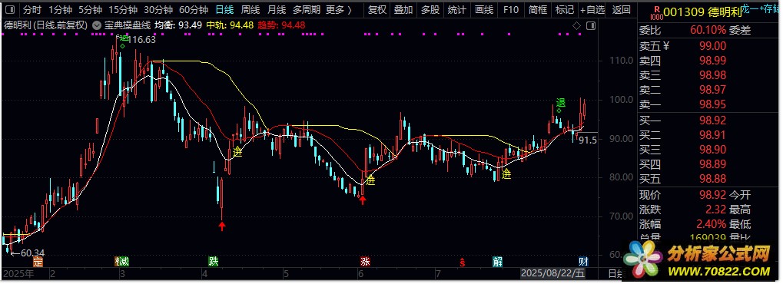Image resolution: width=783 pixels, height=284 pixels.
Task: Open the 画线 drawing tools
Action: click(483, 9)
